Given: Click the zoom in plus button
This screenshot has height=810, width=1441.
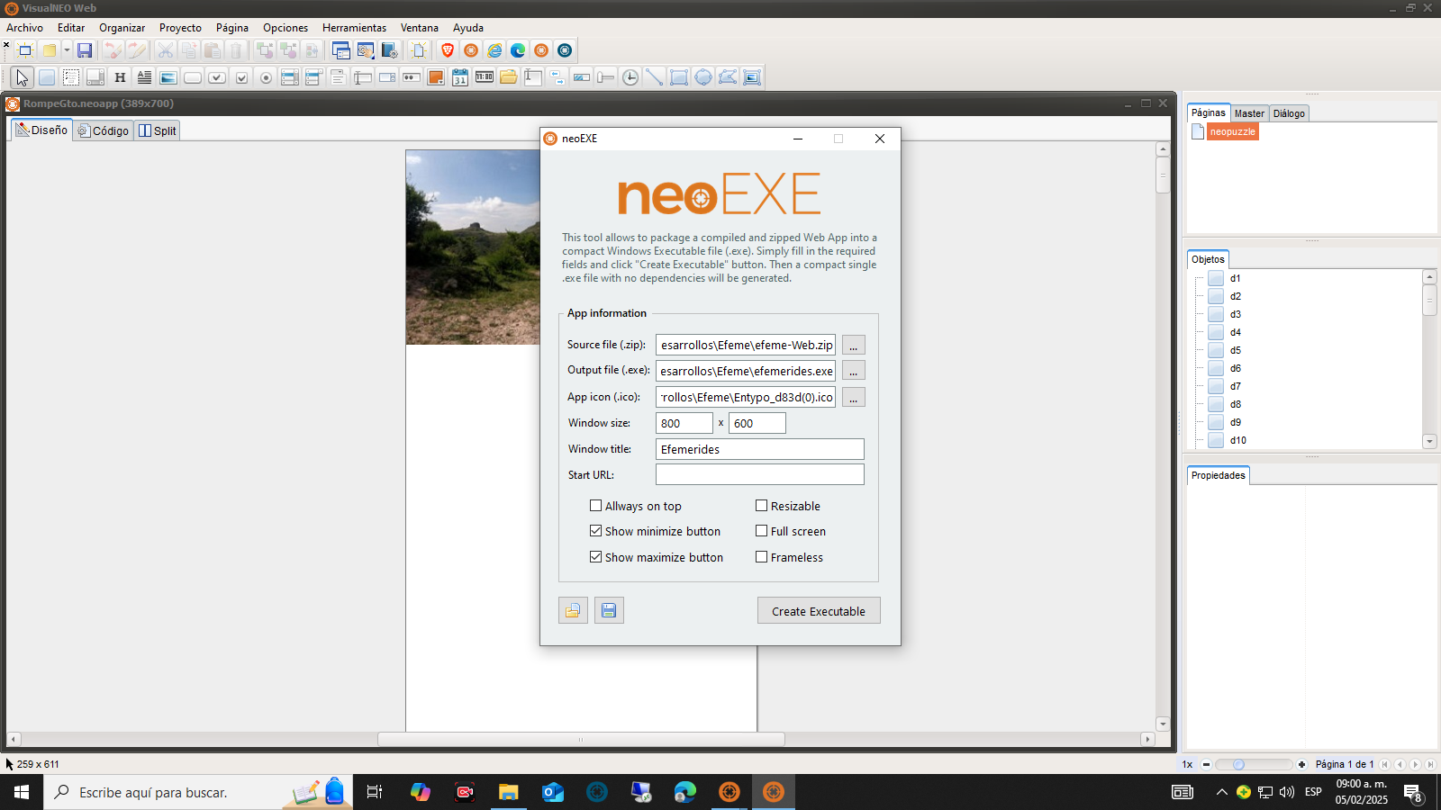Looking at the screenshot, I should coord(1301,764).
